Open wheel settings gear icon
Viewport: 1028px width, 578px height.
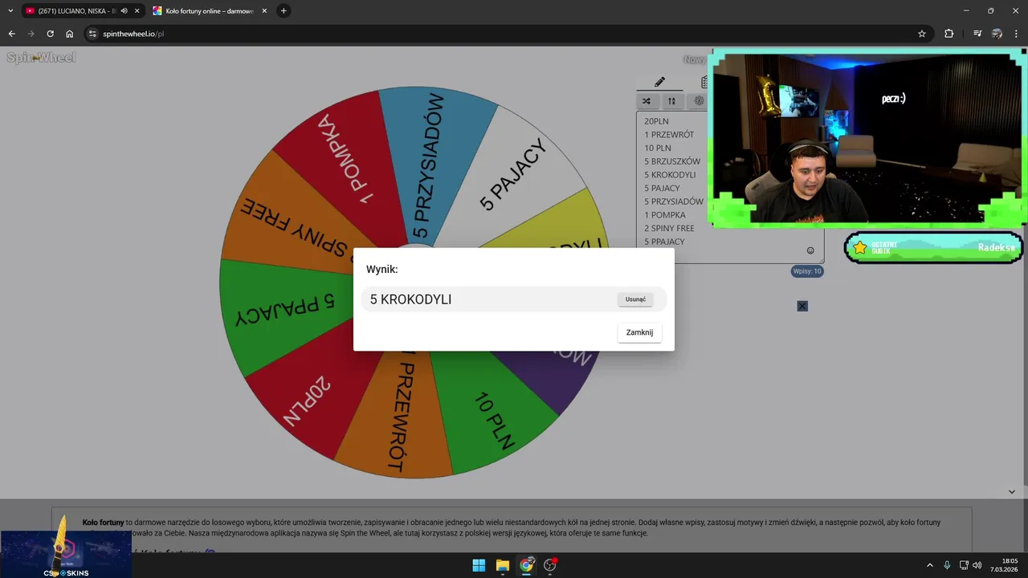click(699, 101)
